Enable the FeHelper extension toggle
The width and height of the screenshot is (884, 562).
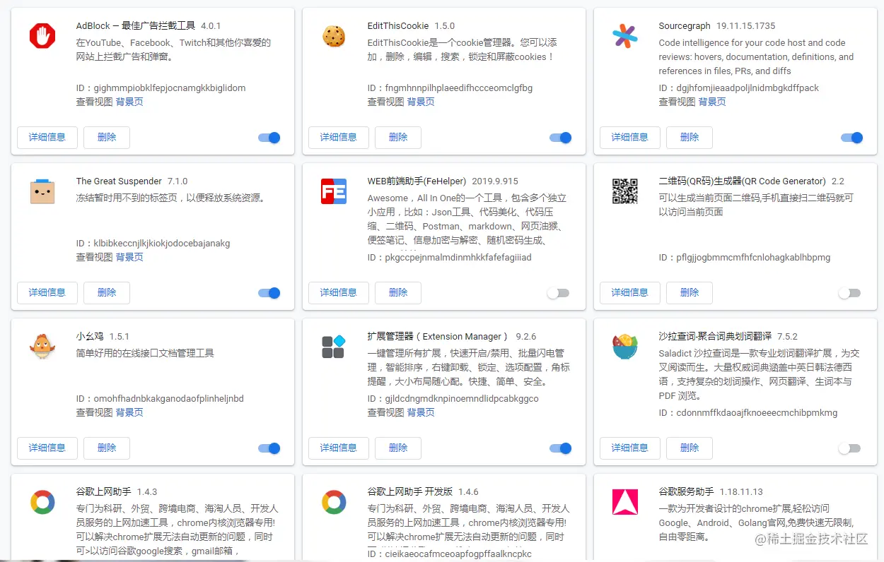(x=558, y=293)
